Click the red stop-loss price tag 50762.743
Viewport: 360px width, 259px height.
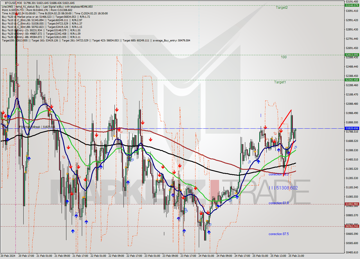click(x=352, y=226)
